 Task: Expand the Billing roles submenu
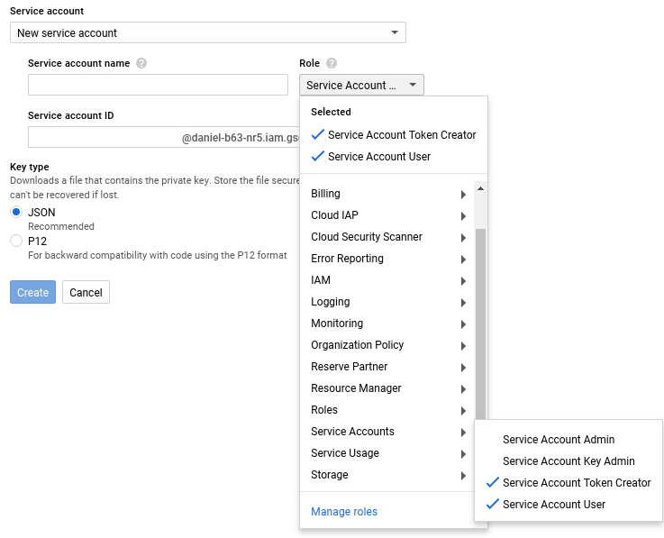coord(387,194)
